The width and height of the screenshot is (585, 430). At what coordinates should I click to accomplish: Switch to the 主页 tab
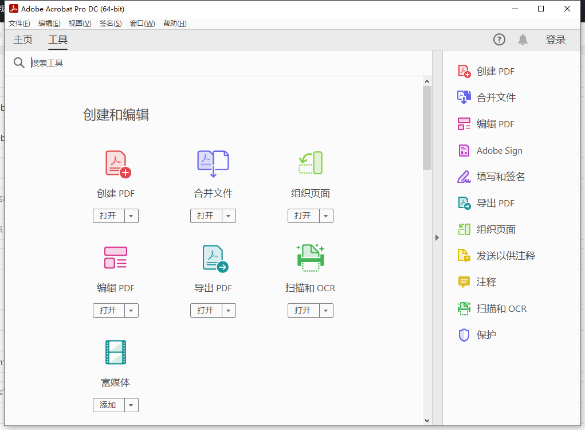pyautogui.click(x=23, y=40)
